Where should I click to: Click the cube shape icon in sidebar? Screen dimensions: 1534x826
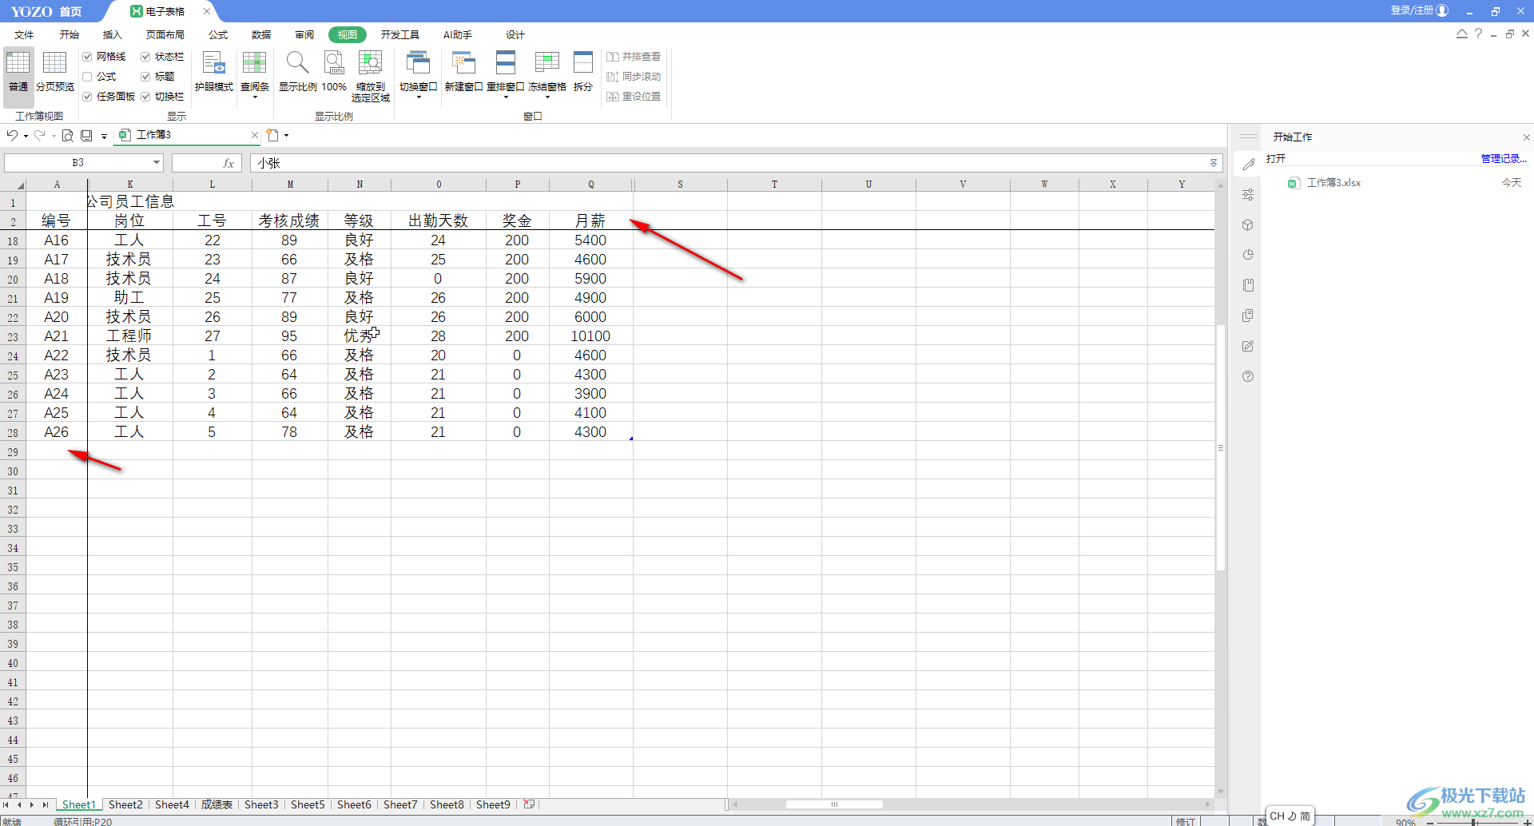click(1248, 225)
